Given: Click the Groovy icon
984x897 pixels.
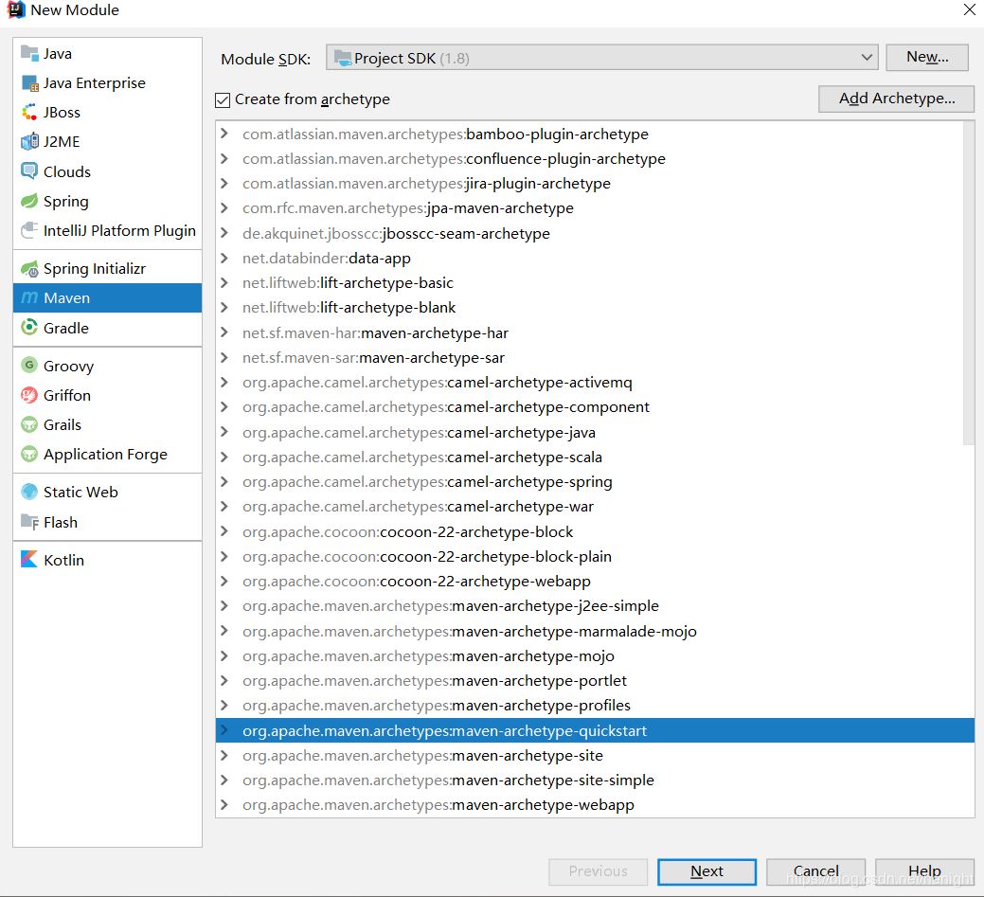Looking at the screenshot, I should pos(29,366).
